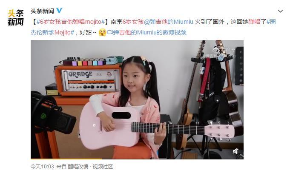Viewport: 290px width, 176px height.
Task: Open the 视频社区 source link
Action: [x=103, y=166]
